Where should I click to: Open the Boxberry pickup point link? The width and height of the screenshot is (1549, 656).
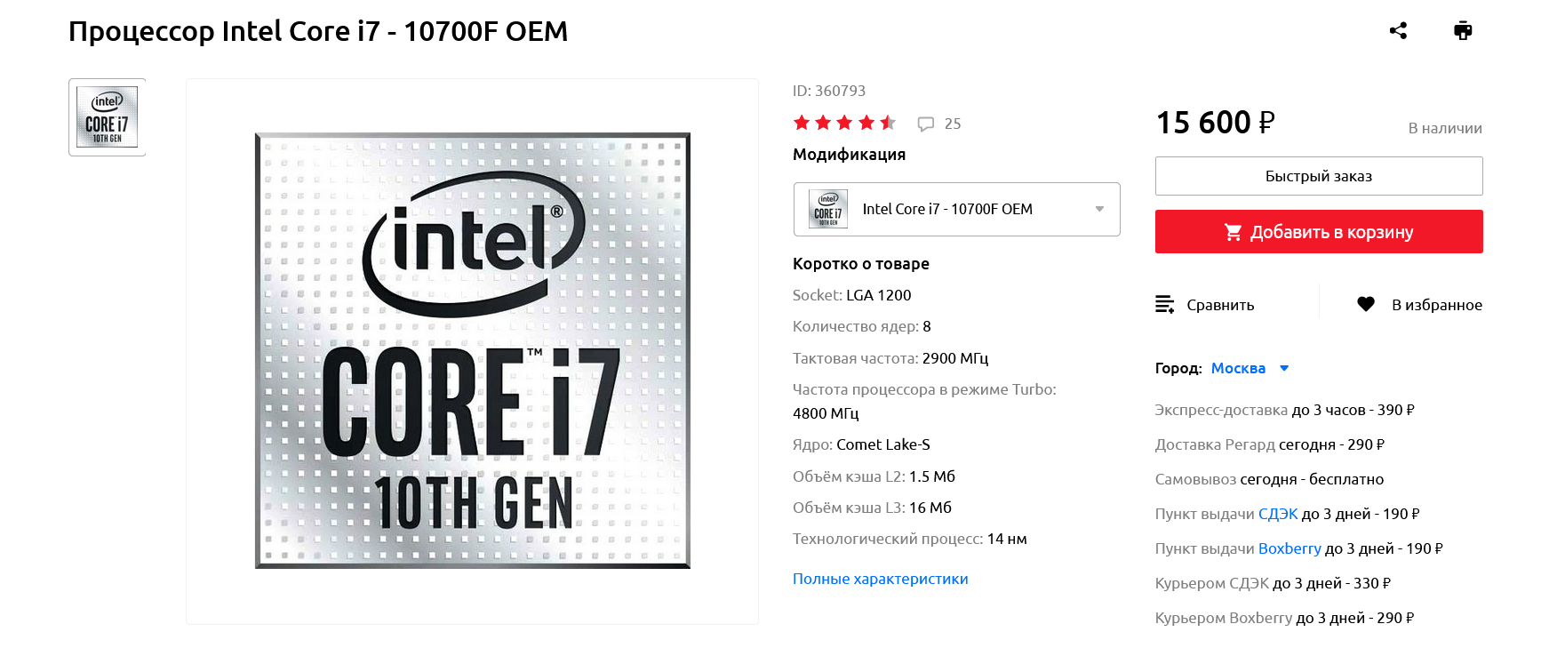coord(1290,548)
